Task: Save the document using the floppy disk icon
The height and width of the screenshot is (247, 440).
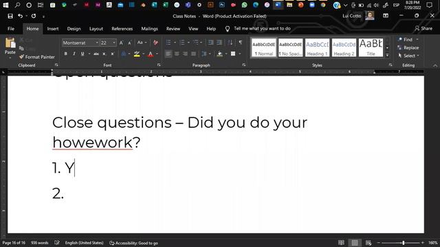Action: [10, 16]
